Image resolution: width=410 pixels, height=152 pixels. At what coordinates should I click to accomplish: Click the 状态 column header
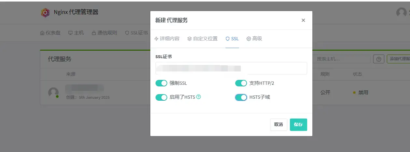358,74
